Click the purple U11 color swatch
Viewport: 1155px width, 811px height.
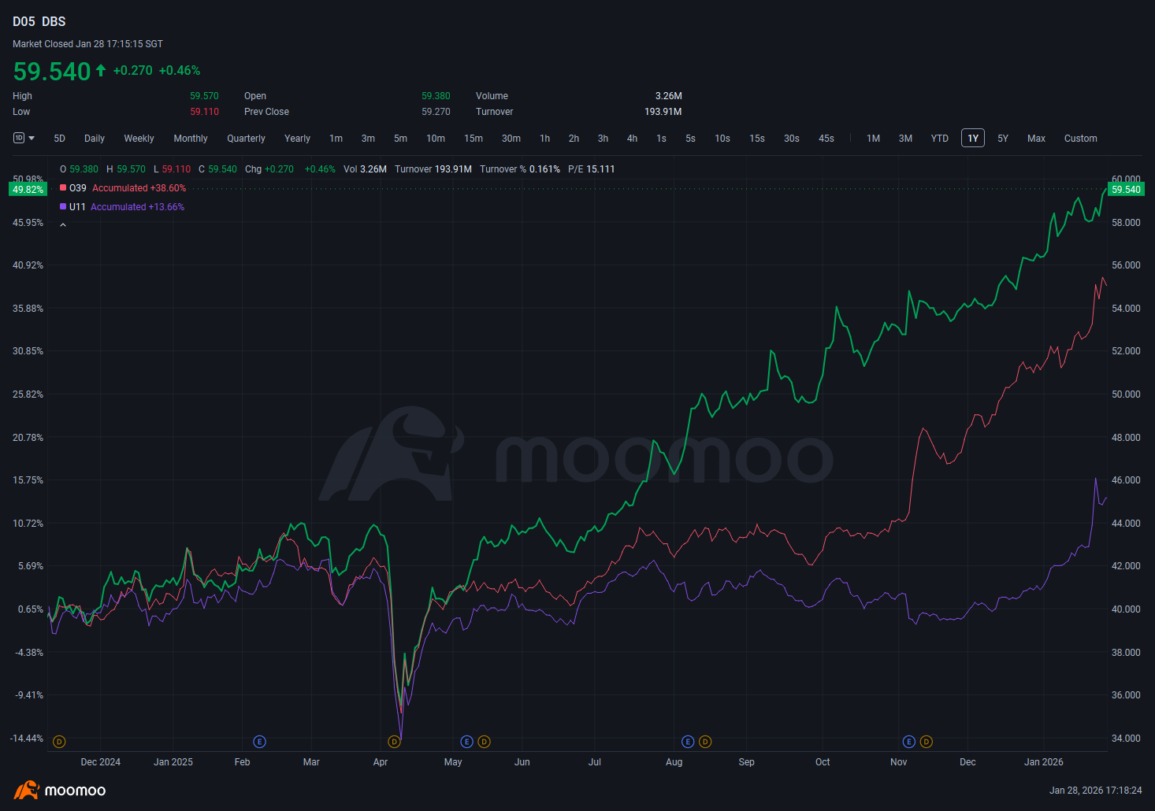[x=63, y=207]
